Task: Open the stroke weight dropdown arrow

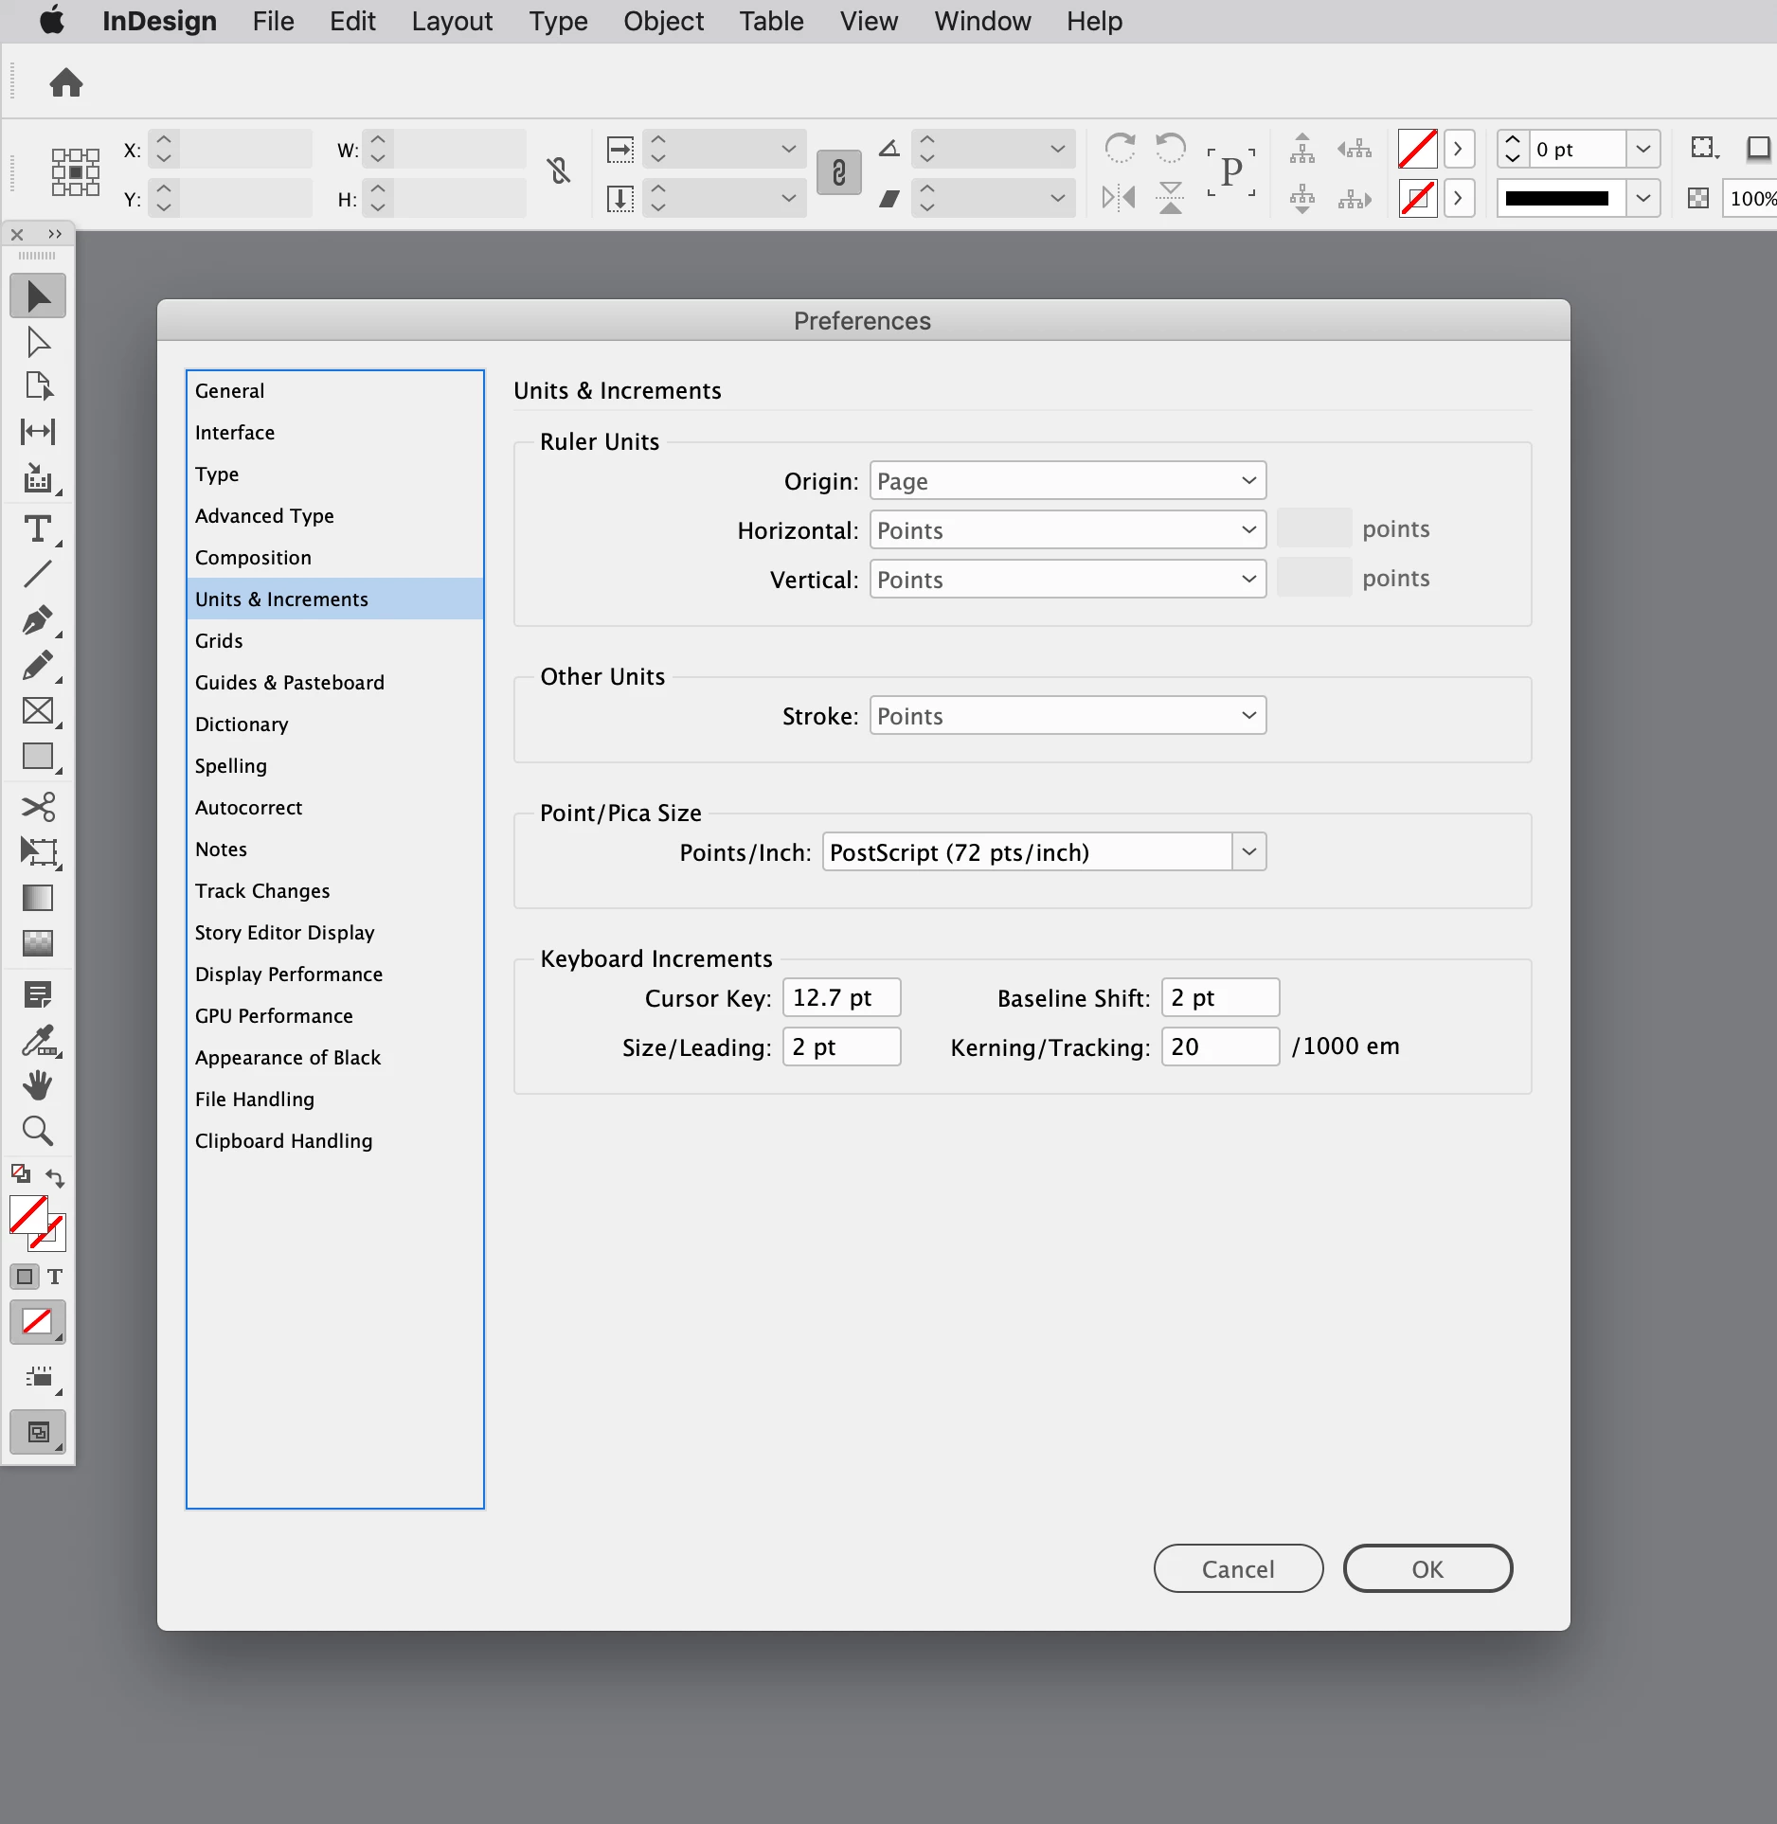Action: pos(1643,149)
